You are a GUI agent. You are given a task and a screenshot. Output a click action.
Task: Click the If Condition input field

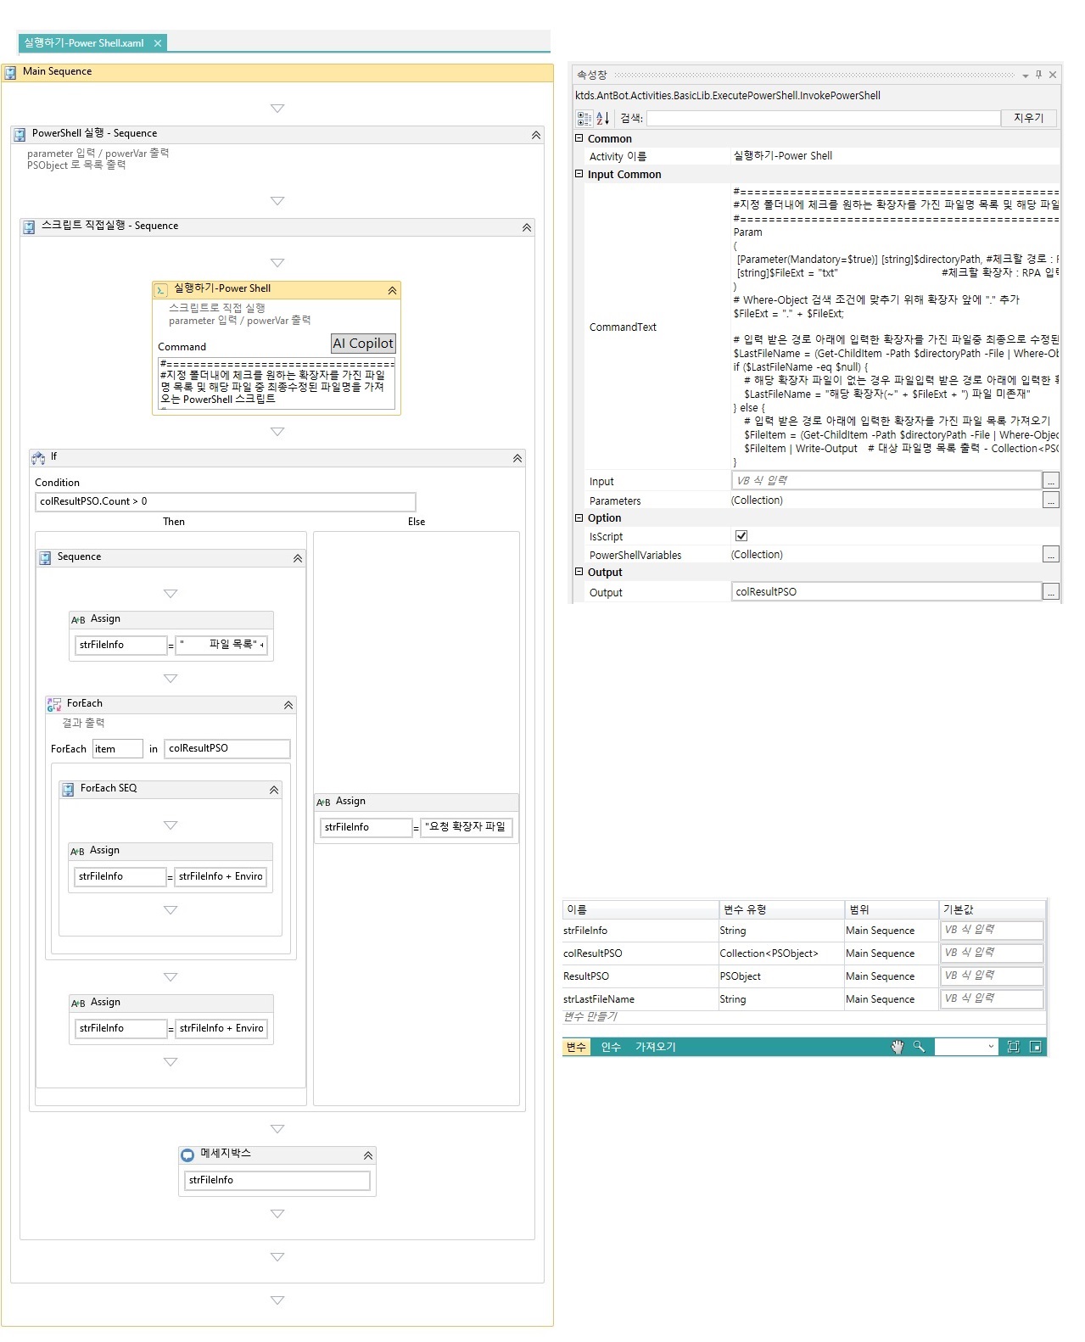point(226,501)
